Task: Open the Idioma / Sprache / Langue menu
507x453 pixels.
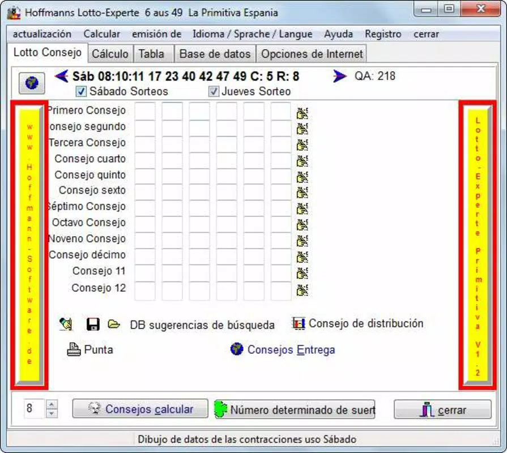Action: point(253,34)
